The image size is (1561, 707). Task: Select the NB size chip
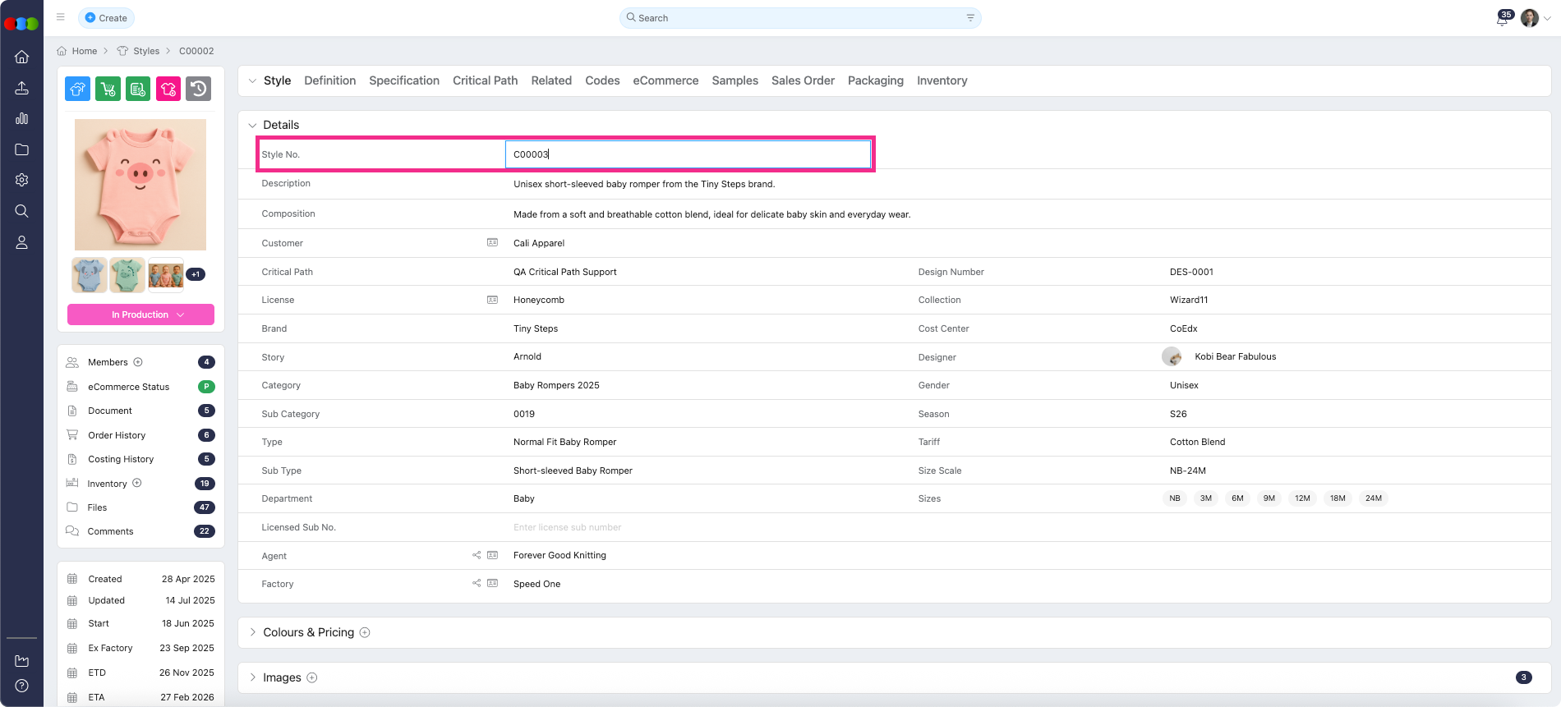[1174, 498]
